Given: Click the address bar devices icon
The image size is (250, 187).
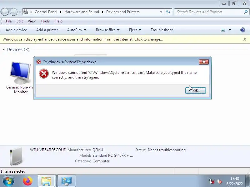Looking at the screenshot, I should pos(26,12).
